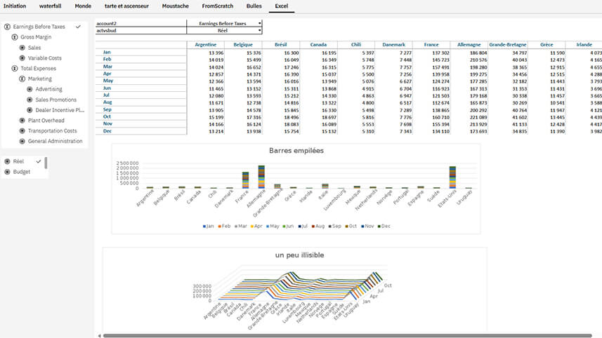The image size is (602, 338).
Task: Click the Barres empilées chart title
Action: pos(296,151)
